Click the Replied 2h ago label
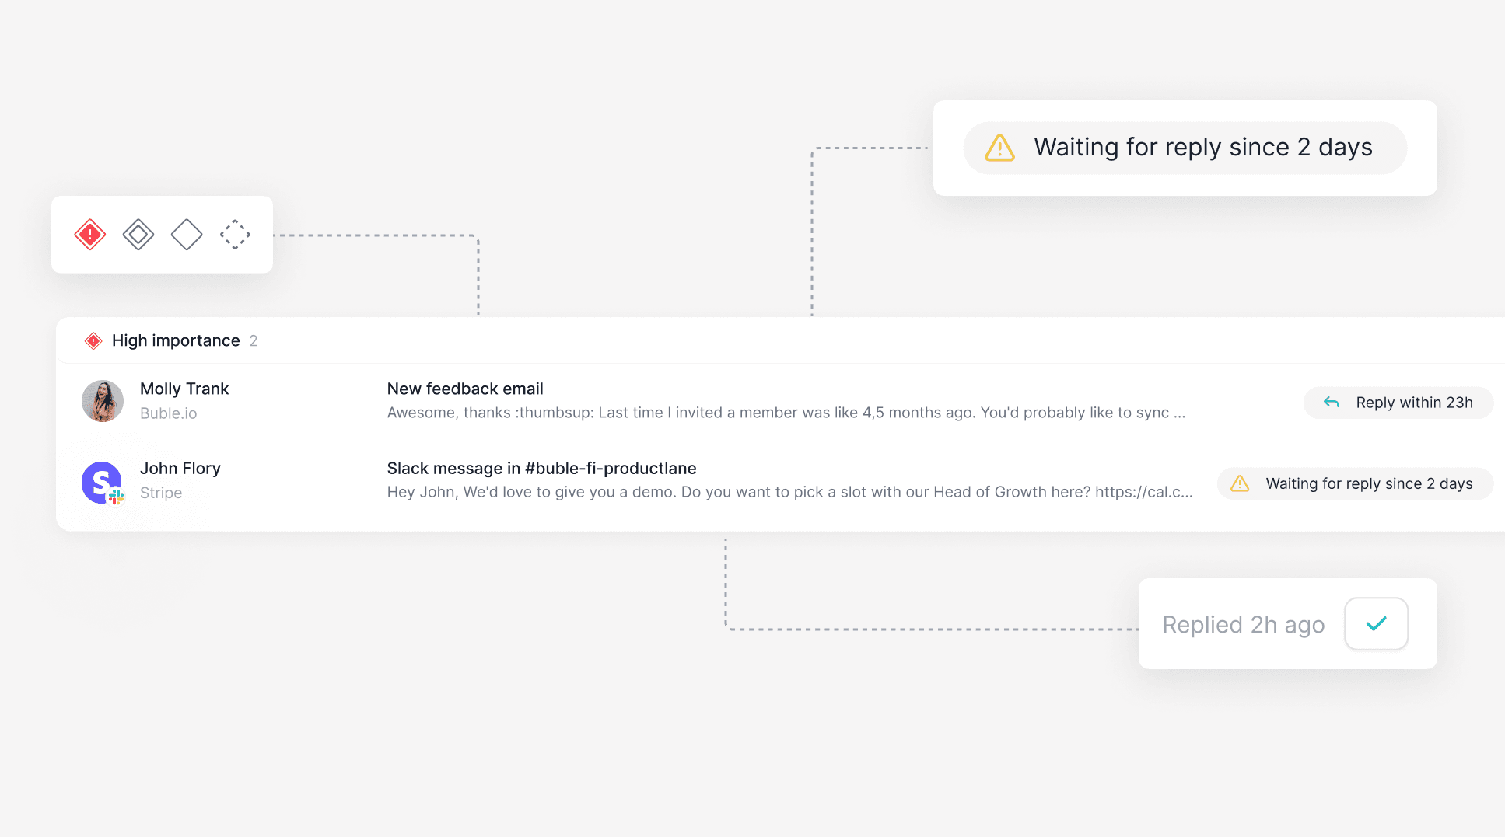The height and width of the screenshot is (837, 1505). [1243, 624]
